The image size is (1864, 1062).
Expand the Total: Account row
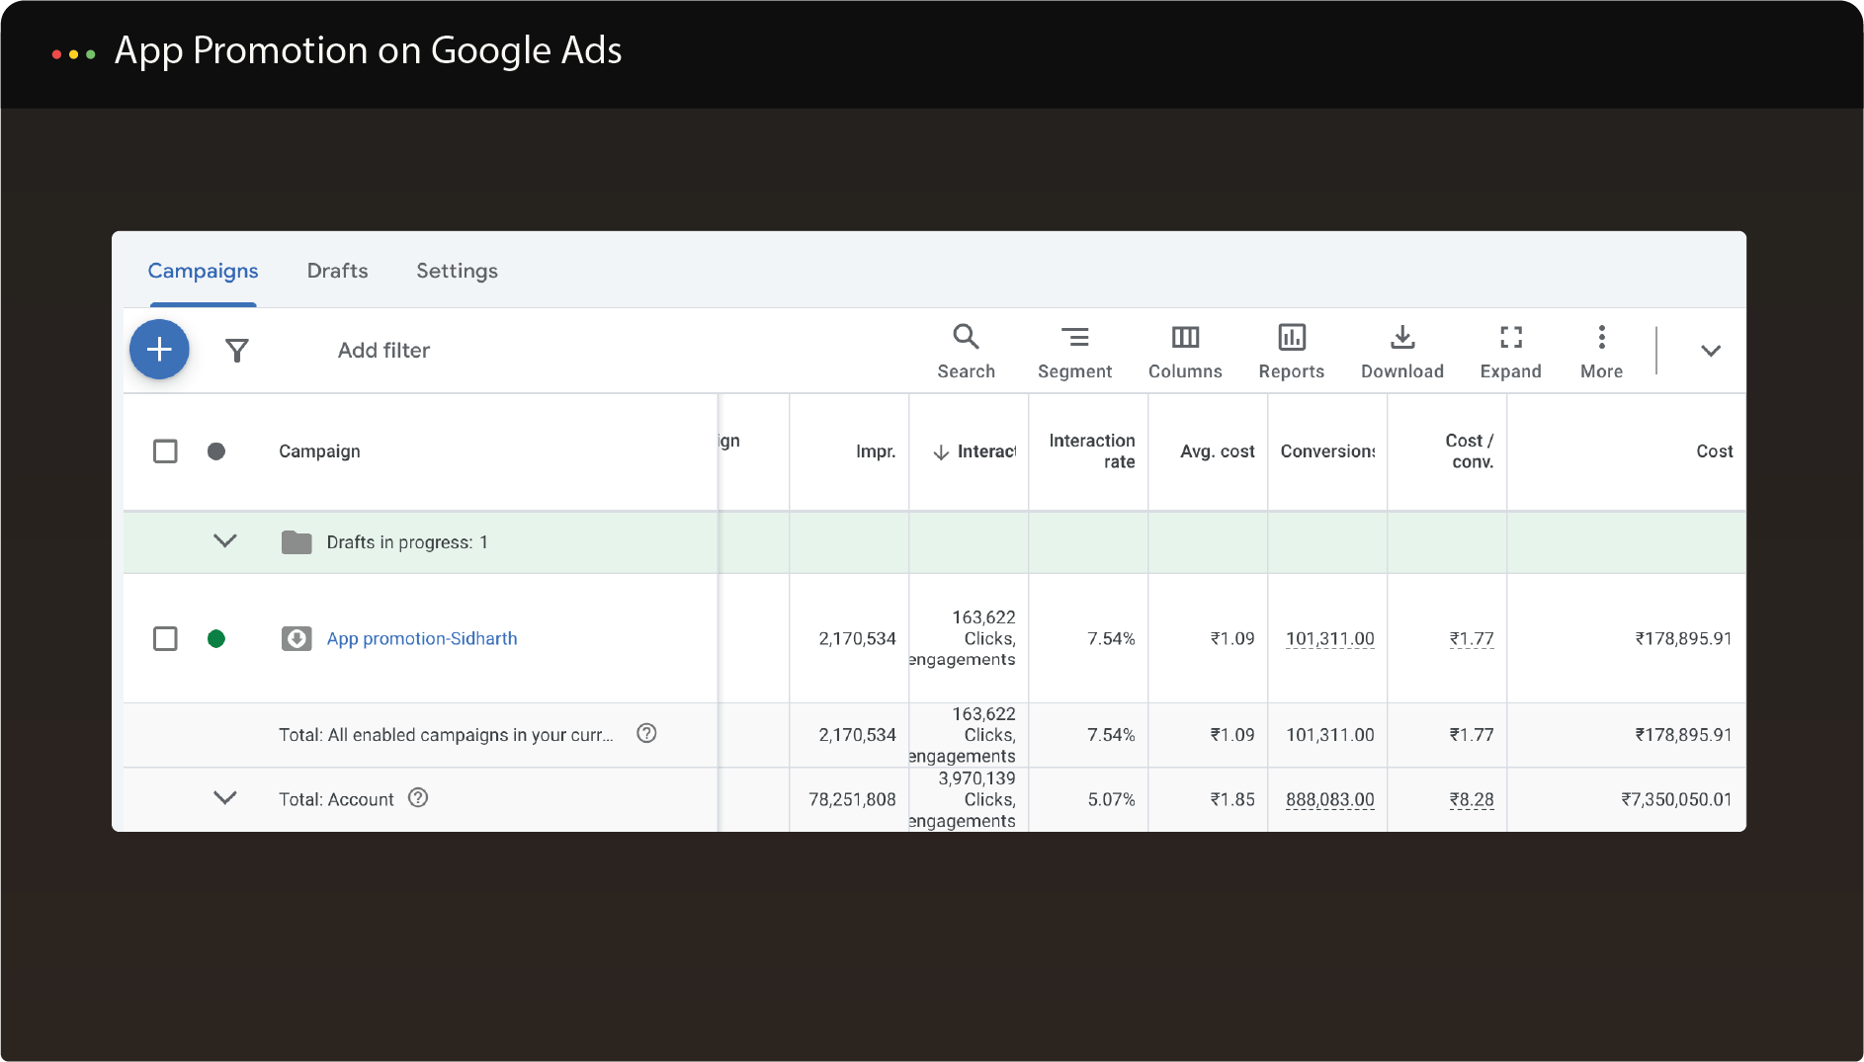(x=225, y=798)
